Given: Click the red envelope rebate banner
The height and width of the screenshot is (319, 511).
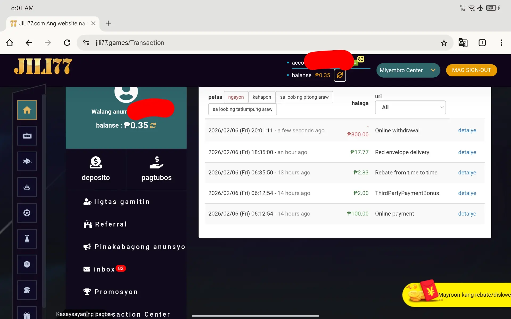Looking at the screenshot, I should pyautogui.click(x=457, y=295).
